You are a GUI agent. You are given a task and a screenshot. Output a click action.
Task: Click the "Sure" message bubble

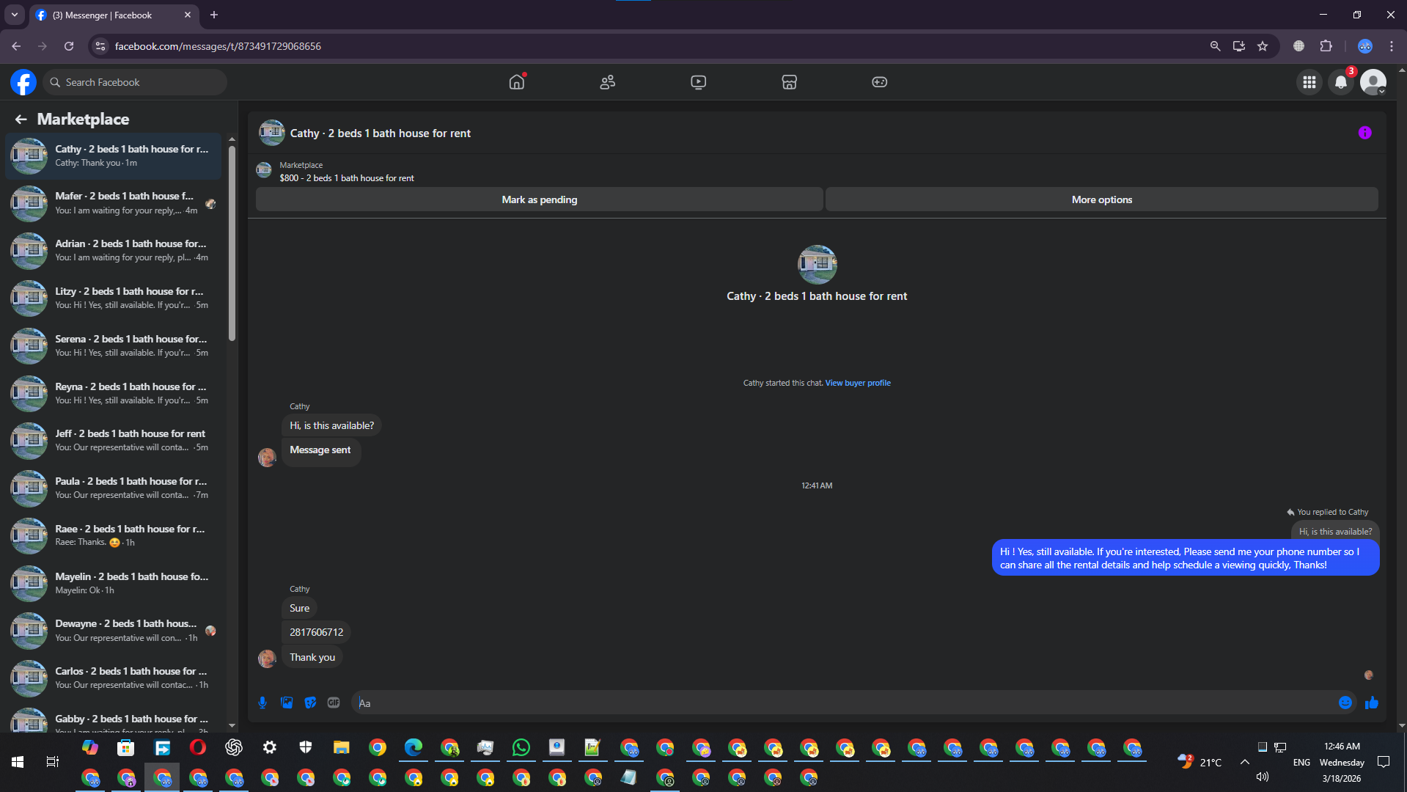click(299, 608)
